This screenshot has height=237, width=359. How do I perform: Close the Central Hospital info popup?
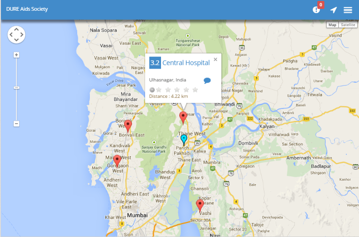[215, 59]
